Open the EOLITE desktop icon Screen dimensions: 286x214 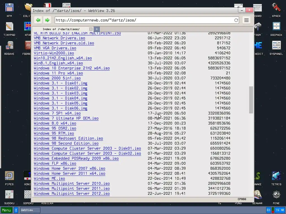pyautogui.click(x=27, y=10)
